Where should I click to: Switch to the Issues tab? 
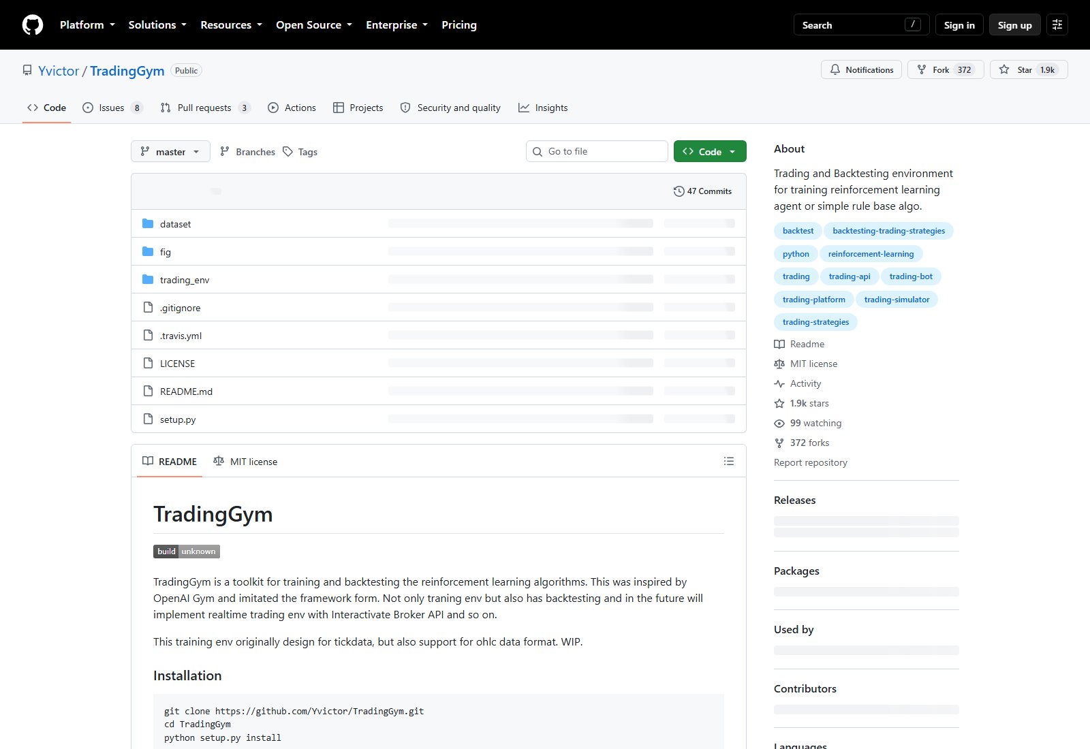click(x=112, y=108)
